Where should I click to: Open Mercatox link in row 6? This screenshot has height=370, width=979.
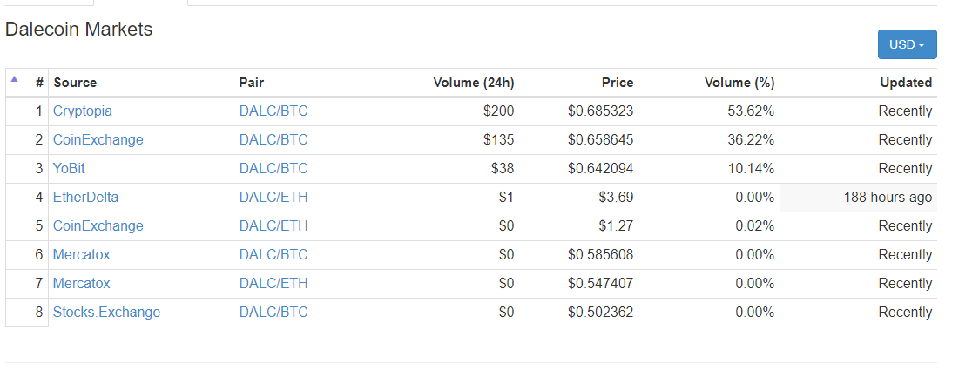pyautogui.click(x=81, y=254)
